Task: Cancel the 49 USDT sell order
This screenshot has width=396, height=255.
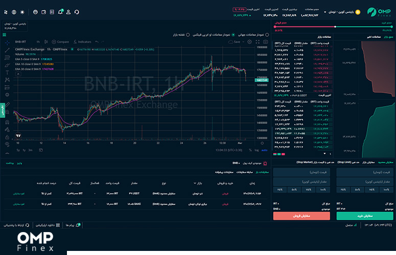Action: coord(19,193)
